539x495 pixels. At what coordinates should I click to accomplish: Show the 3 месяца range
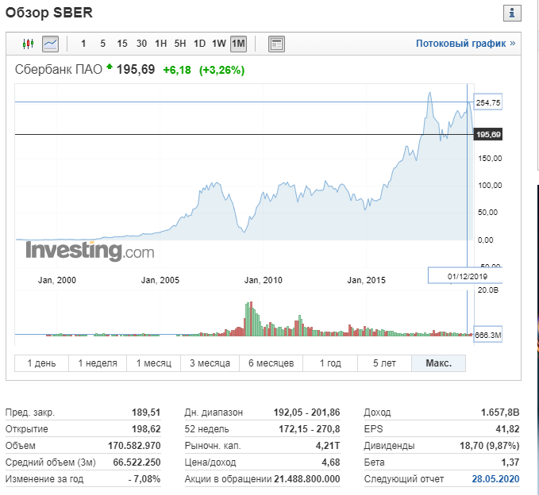point(210,363)
